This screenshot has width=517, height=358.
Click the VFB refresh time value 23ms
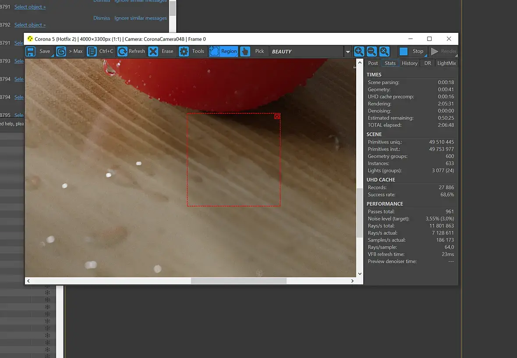point(448,254)
